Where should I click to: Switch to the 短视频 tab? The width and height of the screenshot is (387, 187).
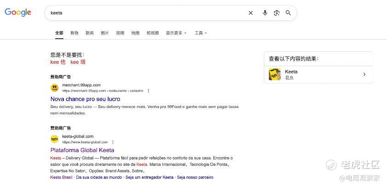tap(153, 33)
